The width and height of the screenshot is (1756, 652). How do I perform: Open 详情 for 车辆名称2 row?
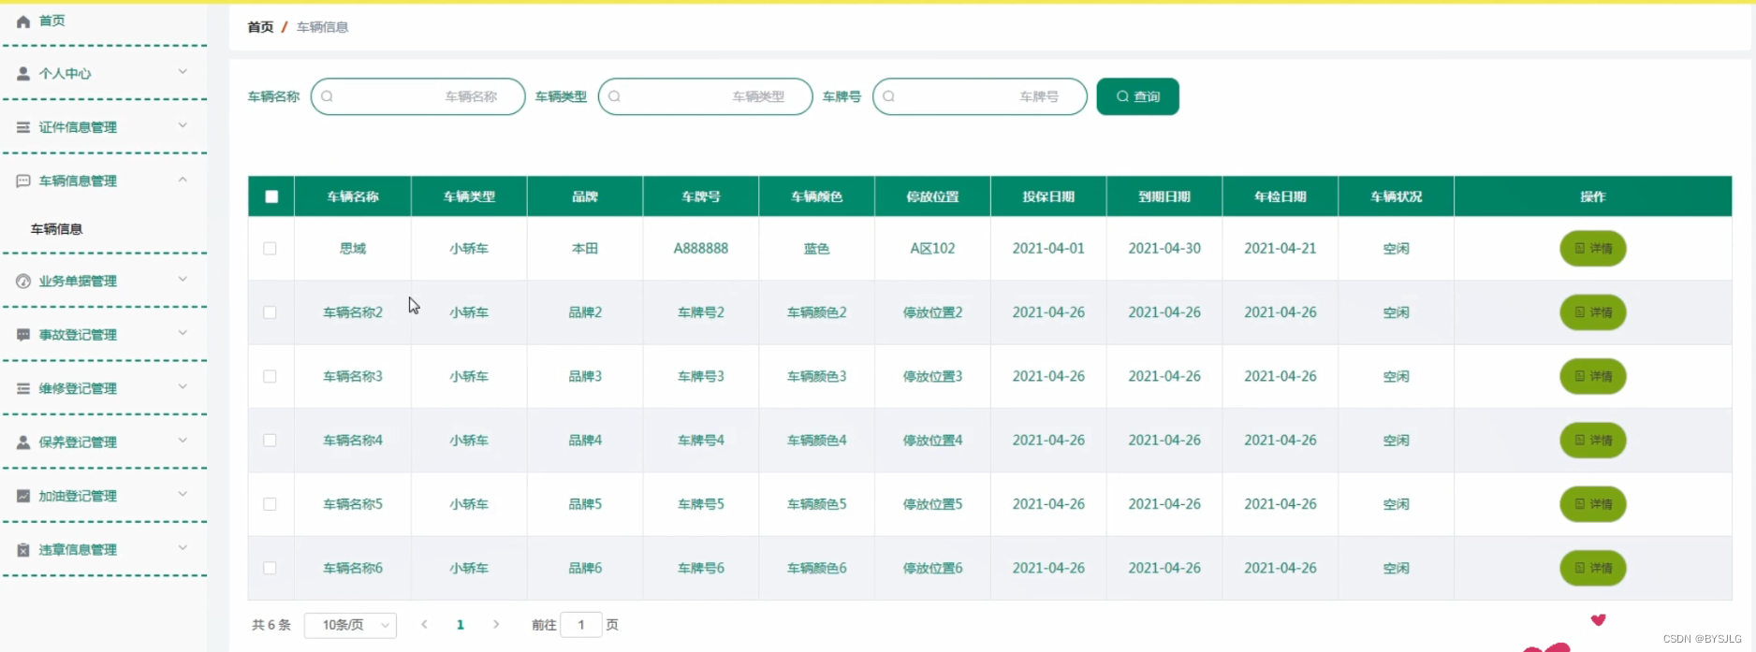coord(1592,312)
